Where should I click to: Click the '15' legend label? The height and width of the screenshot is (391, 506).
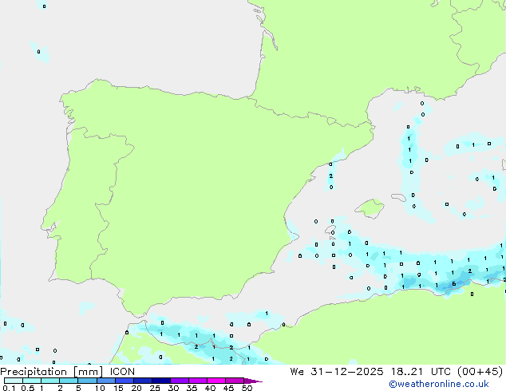pos(118,388)
